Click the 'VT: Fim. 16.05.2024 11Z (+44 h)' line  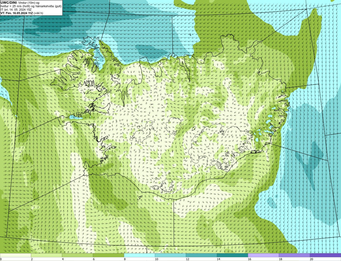[22, 13]
